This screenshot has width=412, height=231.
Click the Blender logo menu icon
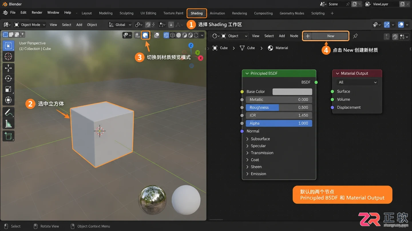coord(5,13)
